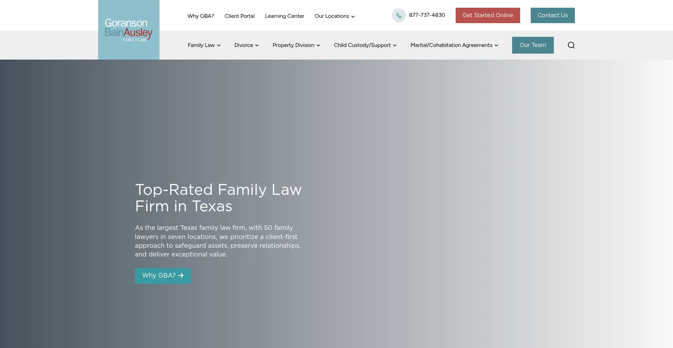Click the Goranson Bain Ausley logo
Screen dimensions: 673x348
[128, 29]
